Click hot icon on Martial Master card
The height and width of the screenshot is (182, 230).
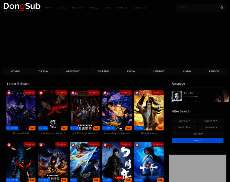(x=137, y=93)
